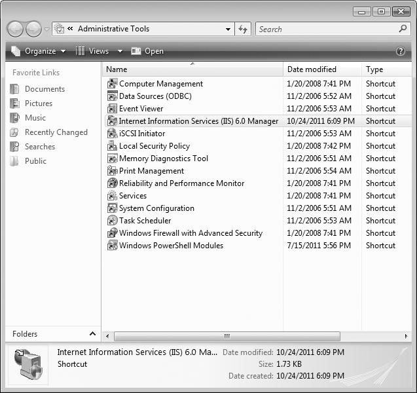Click the Local Security Policy icon
The image size is (417, 393).
coord(112,146)
